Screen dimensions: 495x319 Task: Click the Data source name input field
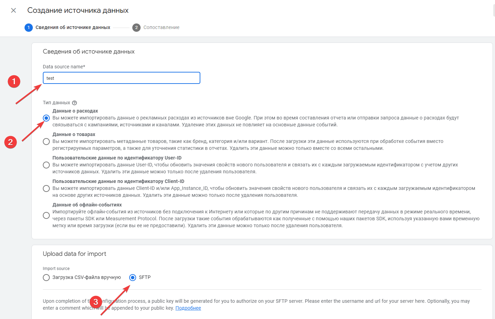click(x=122, y=78)
